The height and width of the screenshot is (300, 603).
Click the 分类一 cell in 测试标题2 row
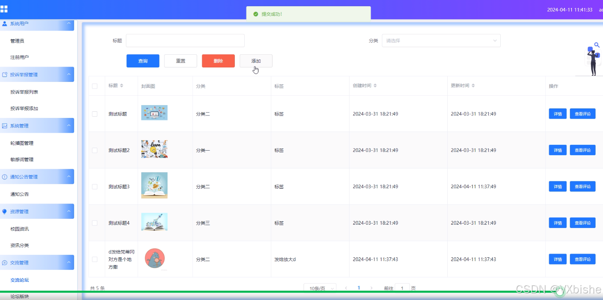point(203,150)
